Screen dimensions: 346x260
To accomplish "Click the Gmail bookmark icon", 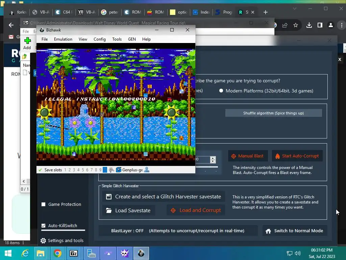I will tap(11, 37).
